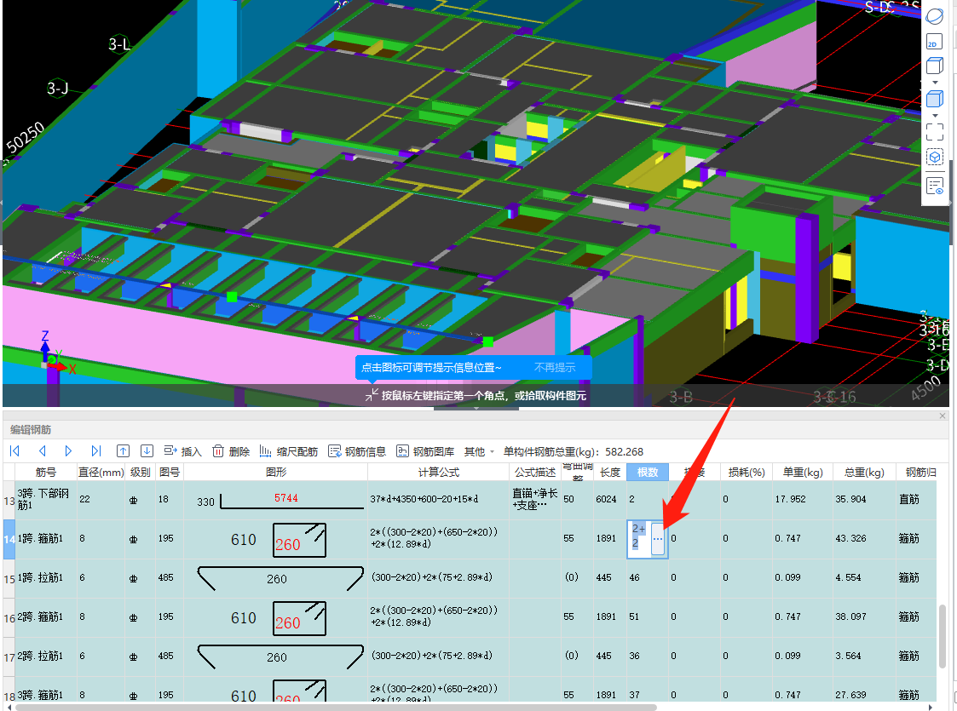Viewport: 957px width, 711px height.
Task: Open 钢筋图库 rebar shape library
Action: (425, 451)
